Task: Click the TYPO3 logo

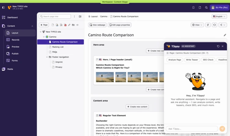Action: coord(9,7)
